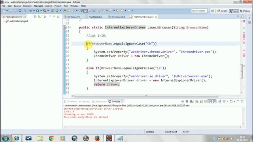Screen dimensions: 253x142
Task: Open the Navigate menu
Action: [x=38, y=6]
